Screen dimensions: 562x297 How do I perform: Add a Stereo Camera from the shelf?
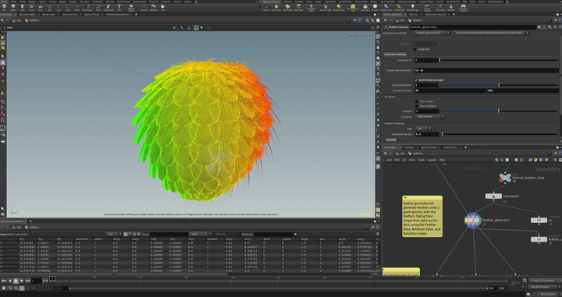pos(427,8)
